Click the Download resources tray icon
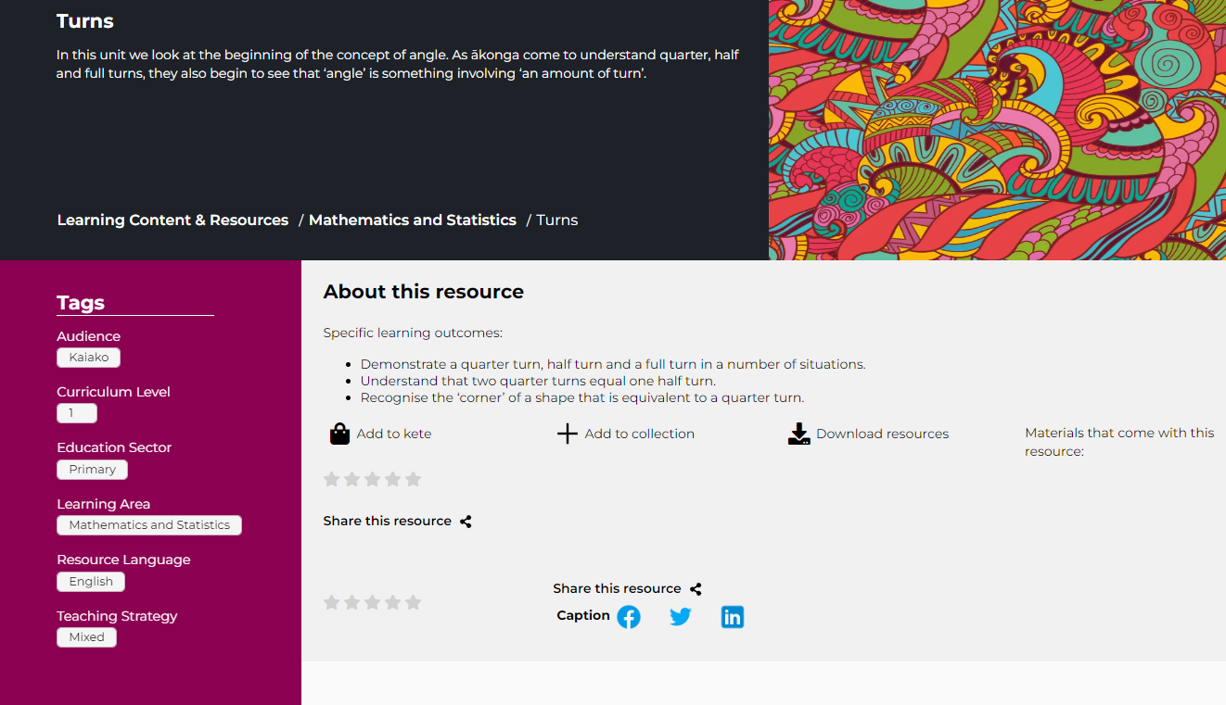 point(798,434)
